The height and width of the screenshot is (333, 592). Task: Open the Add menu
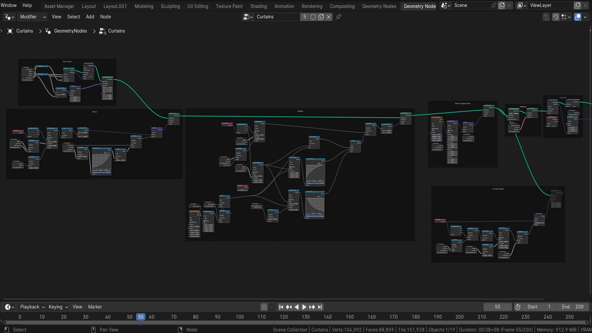click(x=90, y=17)
